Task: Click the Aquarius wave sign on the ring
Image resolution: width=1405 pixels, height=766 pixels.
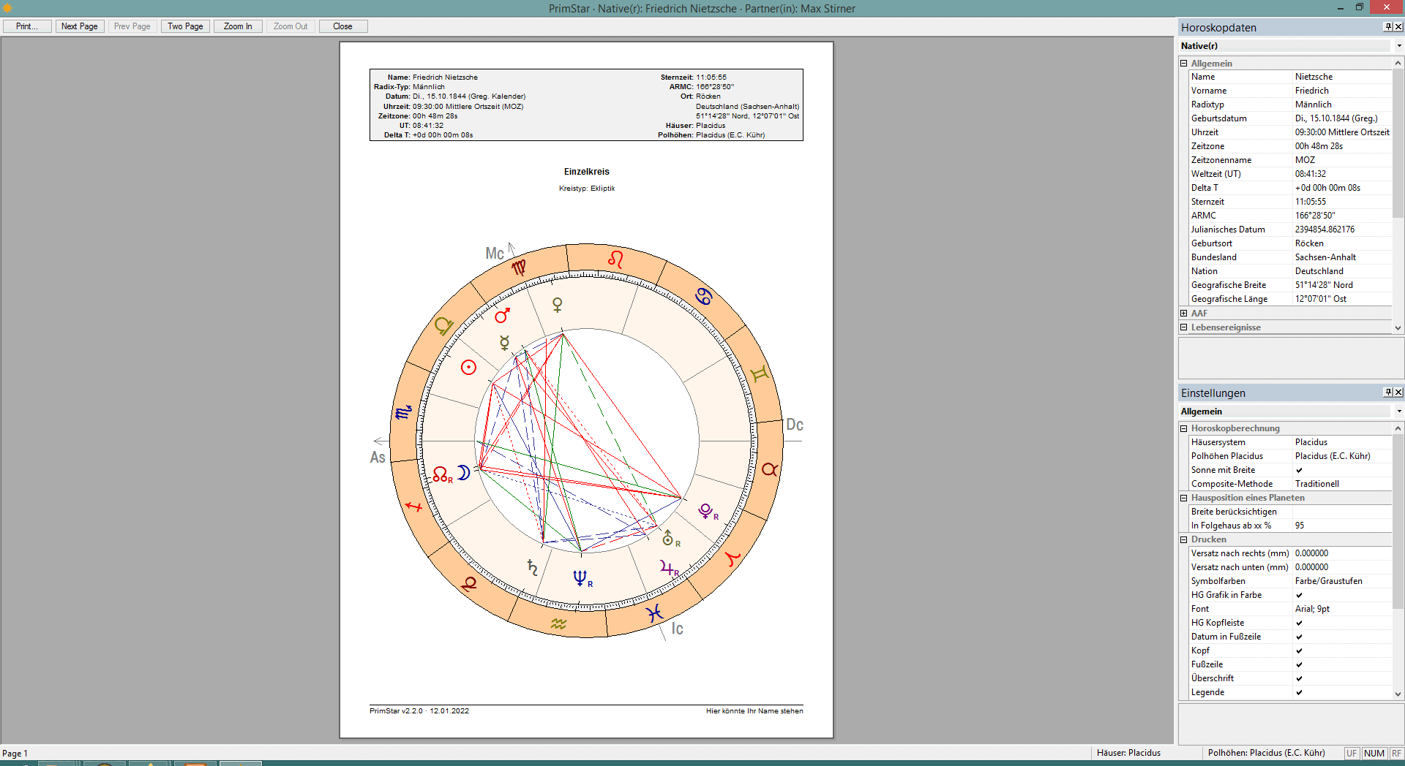Action: (559, 623)
